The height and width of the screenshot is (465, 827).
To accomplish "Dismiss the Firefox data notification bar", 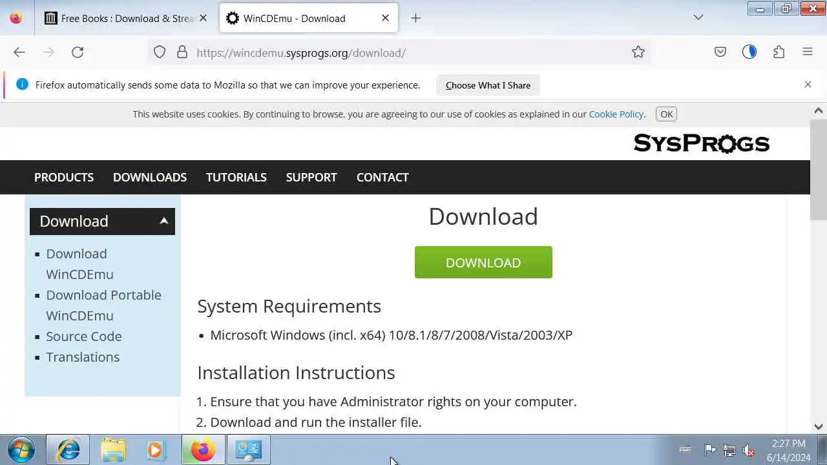I will (x=808, y=85).
